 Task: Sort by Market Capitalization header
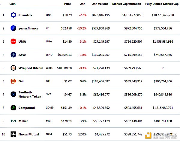(x=127, y=4)
